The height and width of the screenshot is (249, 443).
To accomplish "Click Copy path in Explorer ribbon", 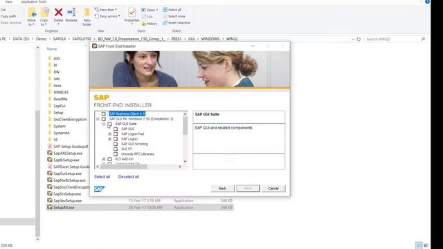I will pos(8,17).
